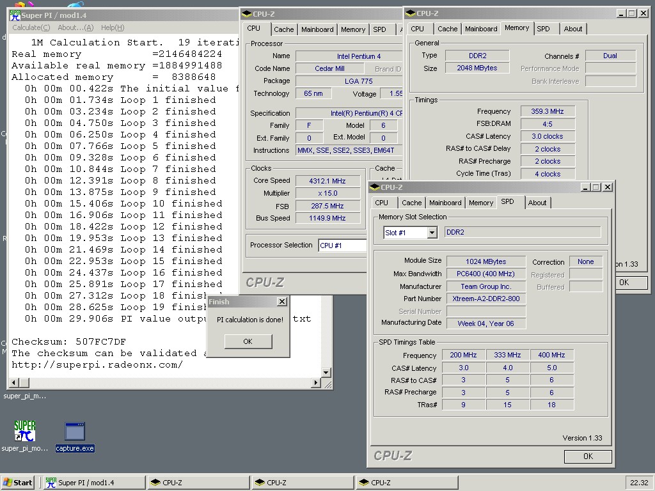Screen dimensions: 655x491
Task: Click the right arrow of Super PI's horizontal scrollbar
Action: click(x=316, y=382)
